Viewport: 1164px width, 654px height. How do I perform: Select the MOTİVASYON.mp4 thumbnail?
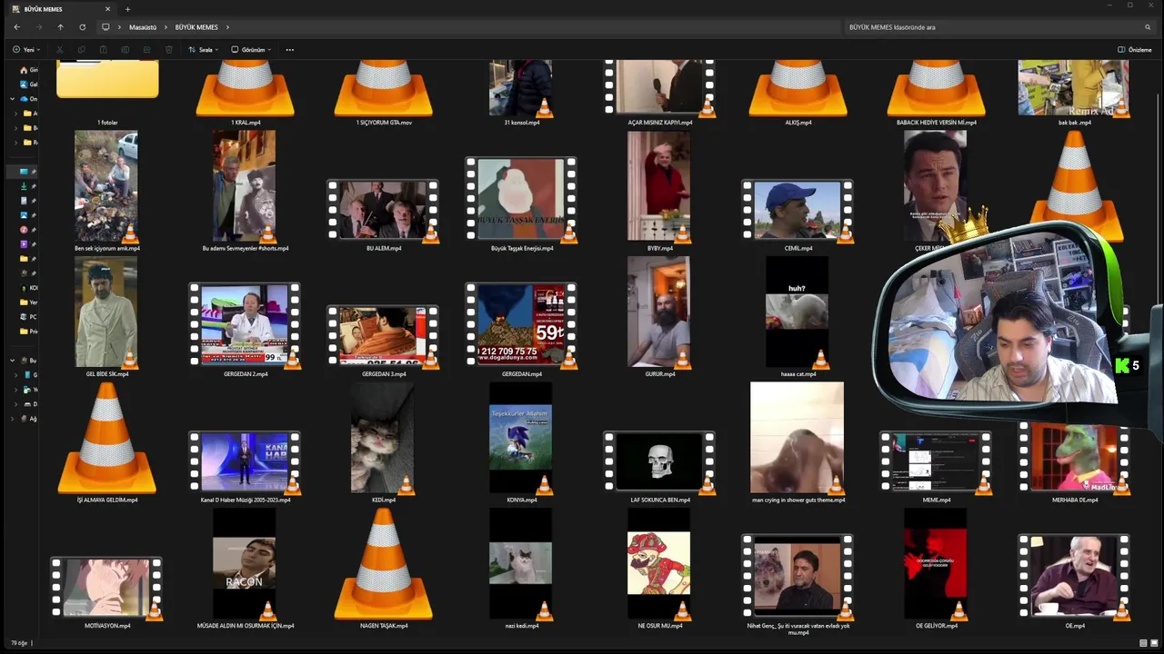click(x=107, y=589)
